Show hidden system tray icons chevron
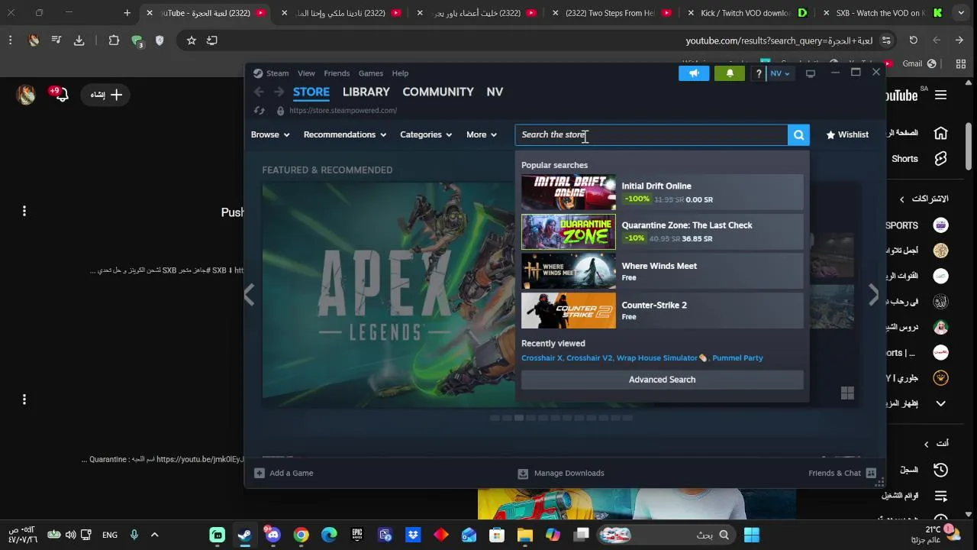Viewport: 977px width, 550px height. coord(154,535)
